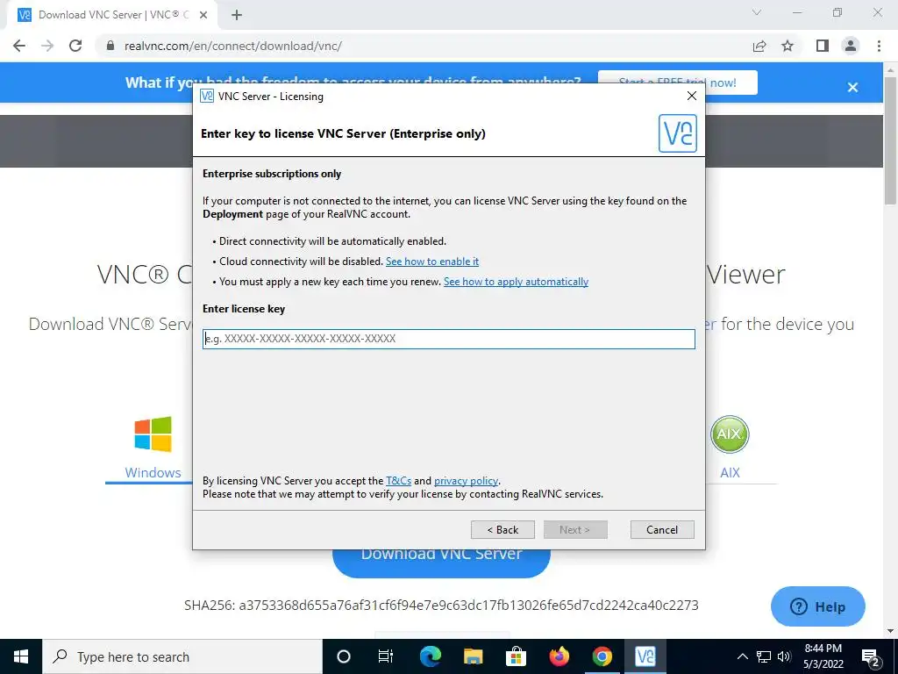Click the Download VNC Server button
The width and height of the screenshot is (898, 674).
442,563
